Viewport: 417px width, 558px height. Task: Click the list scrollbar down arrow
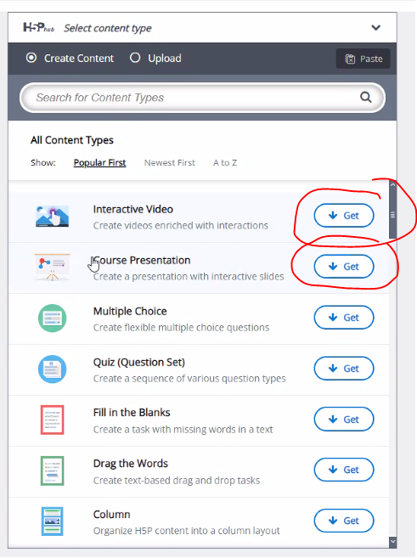(x=393, y=542)
